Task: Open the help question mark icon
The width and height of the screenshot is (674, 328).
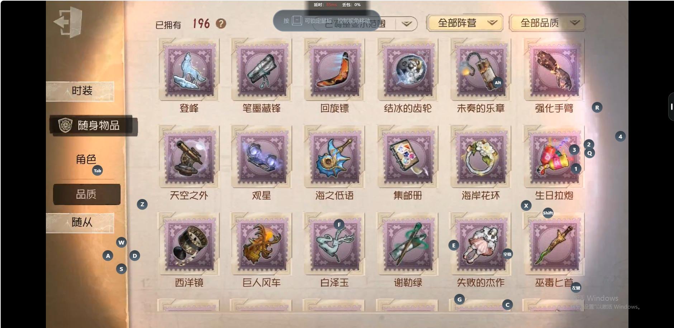Action: tap(221, 24)
